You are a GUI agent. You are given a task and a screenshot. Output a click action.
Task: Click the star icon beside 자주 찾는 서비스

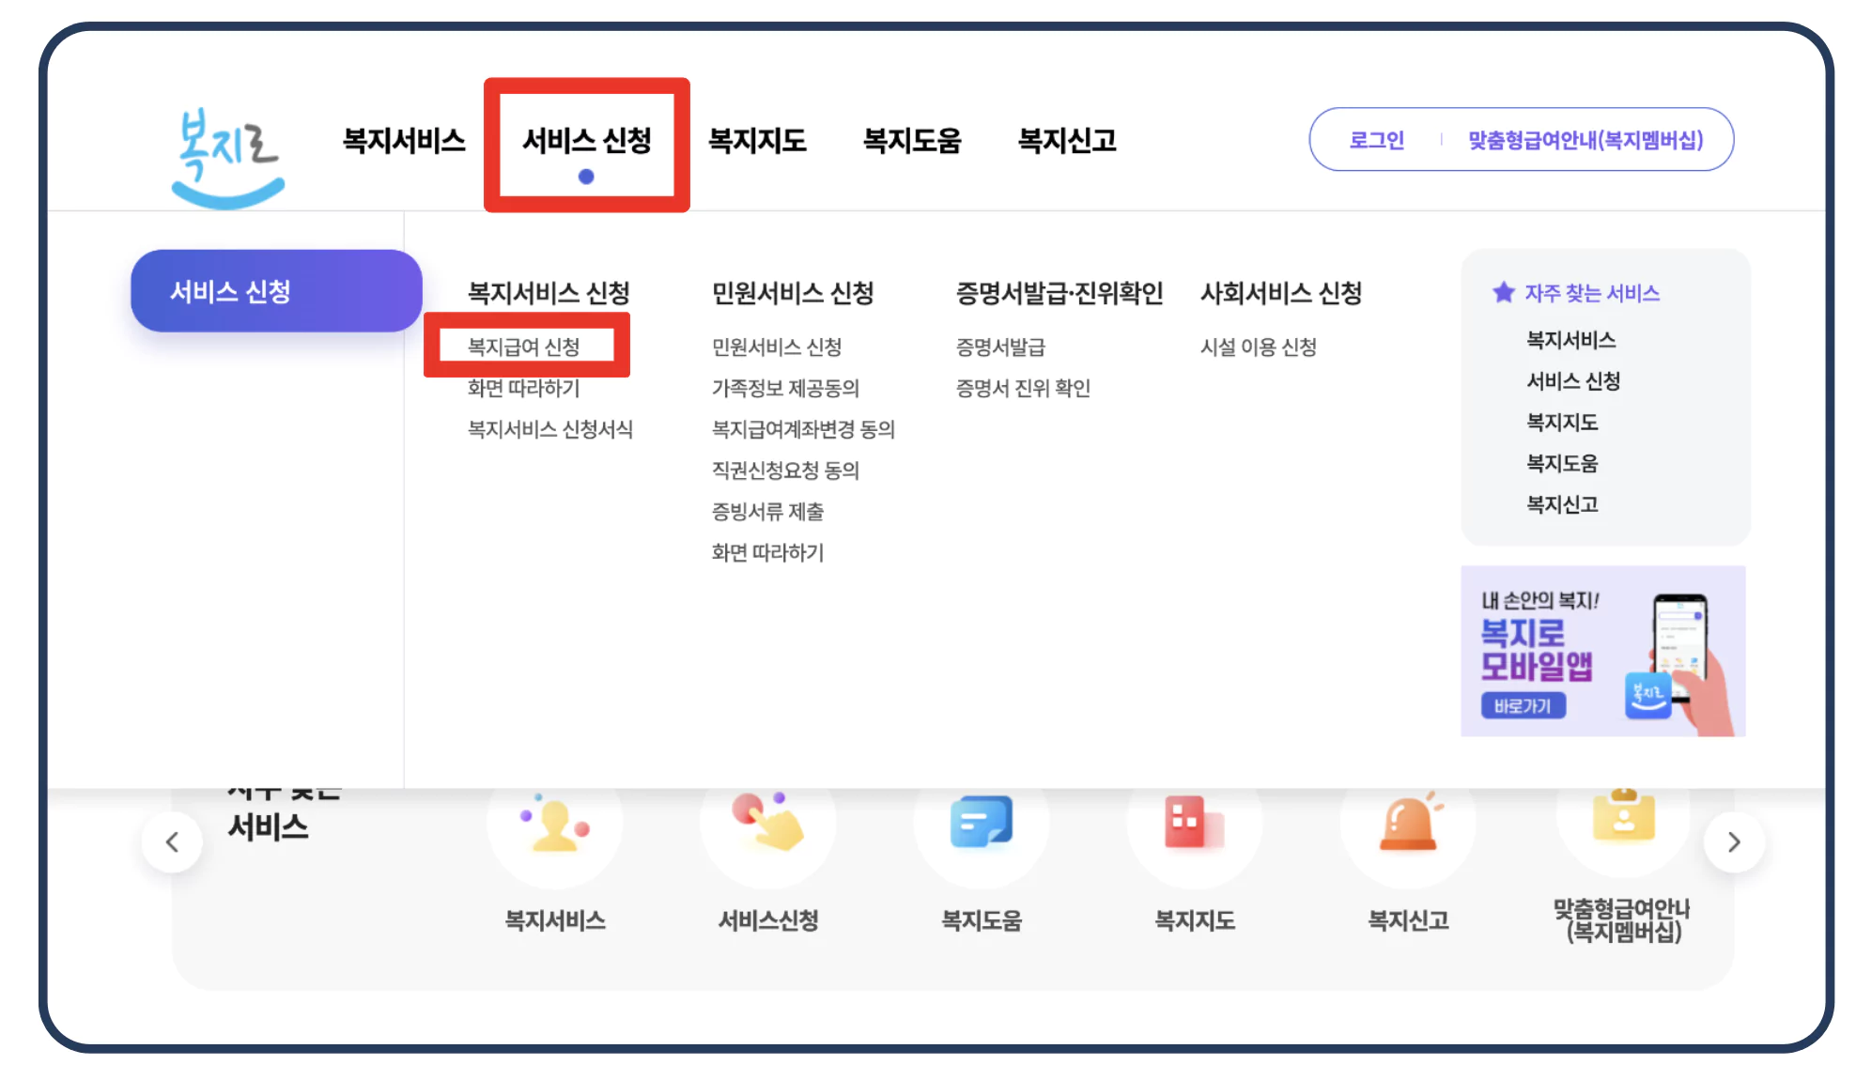(1503, 292)
